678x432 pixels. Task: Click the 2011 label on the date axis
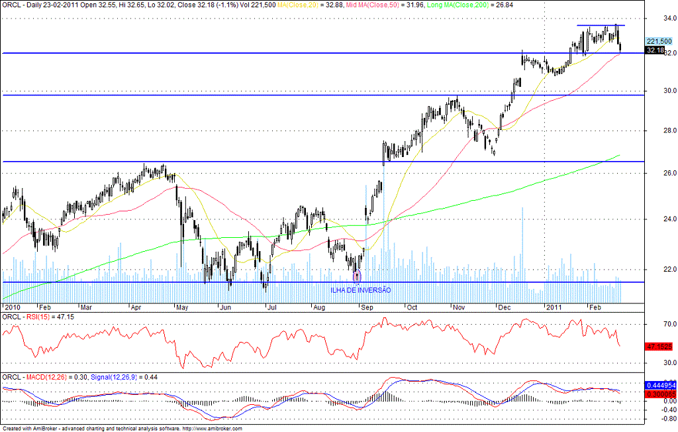(x=554, y=307)
